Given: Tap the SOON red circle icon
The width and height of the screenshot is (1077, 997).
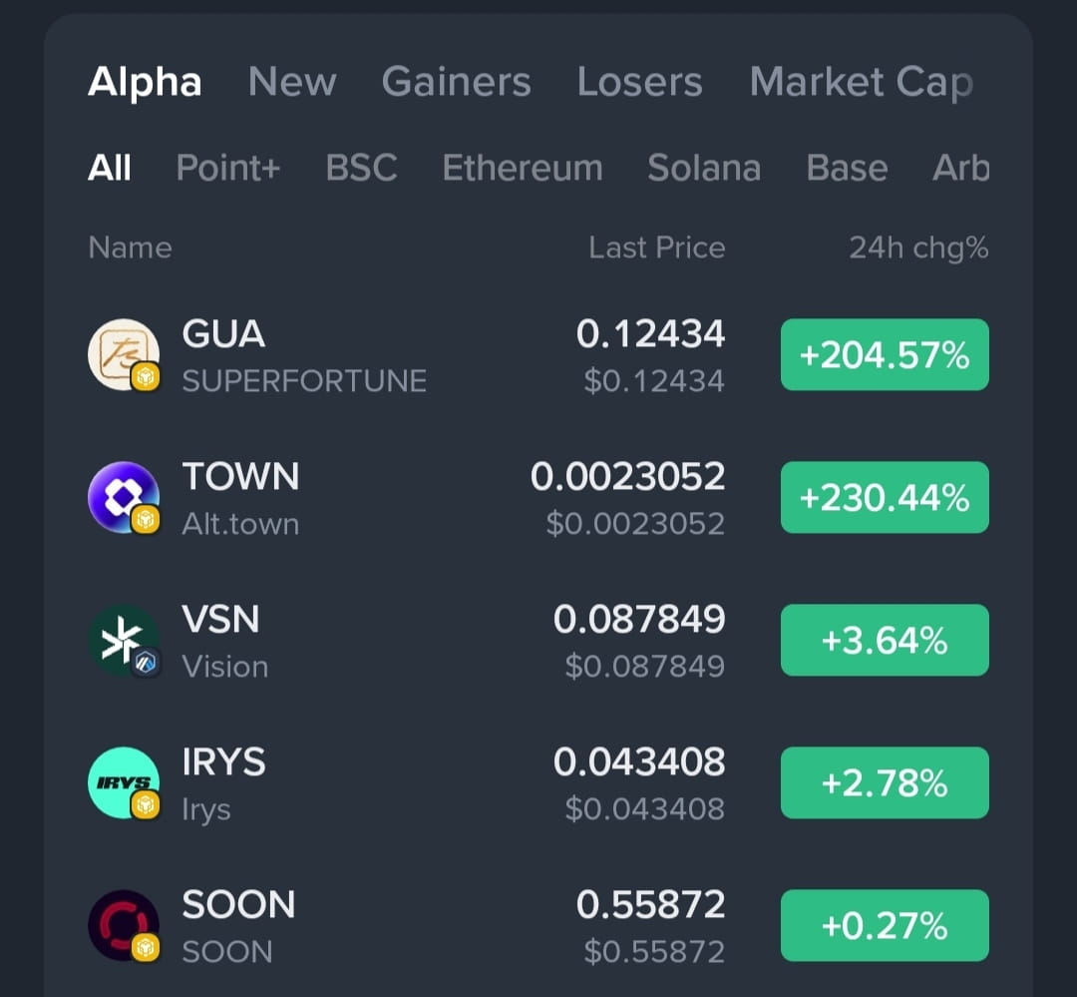Looking at the screenshot, I should tap(124, 925).
